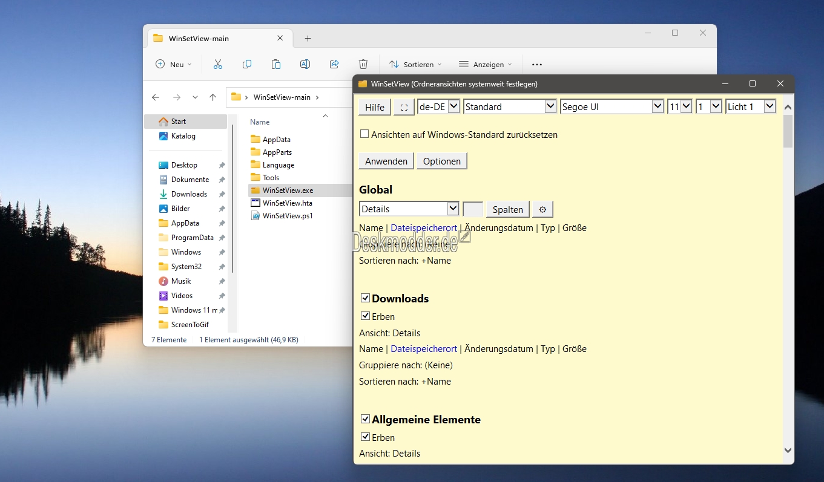Screen dimensions: 824x482
Task: Click the WinSetView scrollbar down arrow
Action: (x=788, y=450)
